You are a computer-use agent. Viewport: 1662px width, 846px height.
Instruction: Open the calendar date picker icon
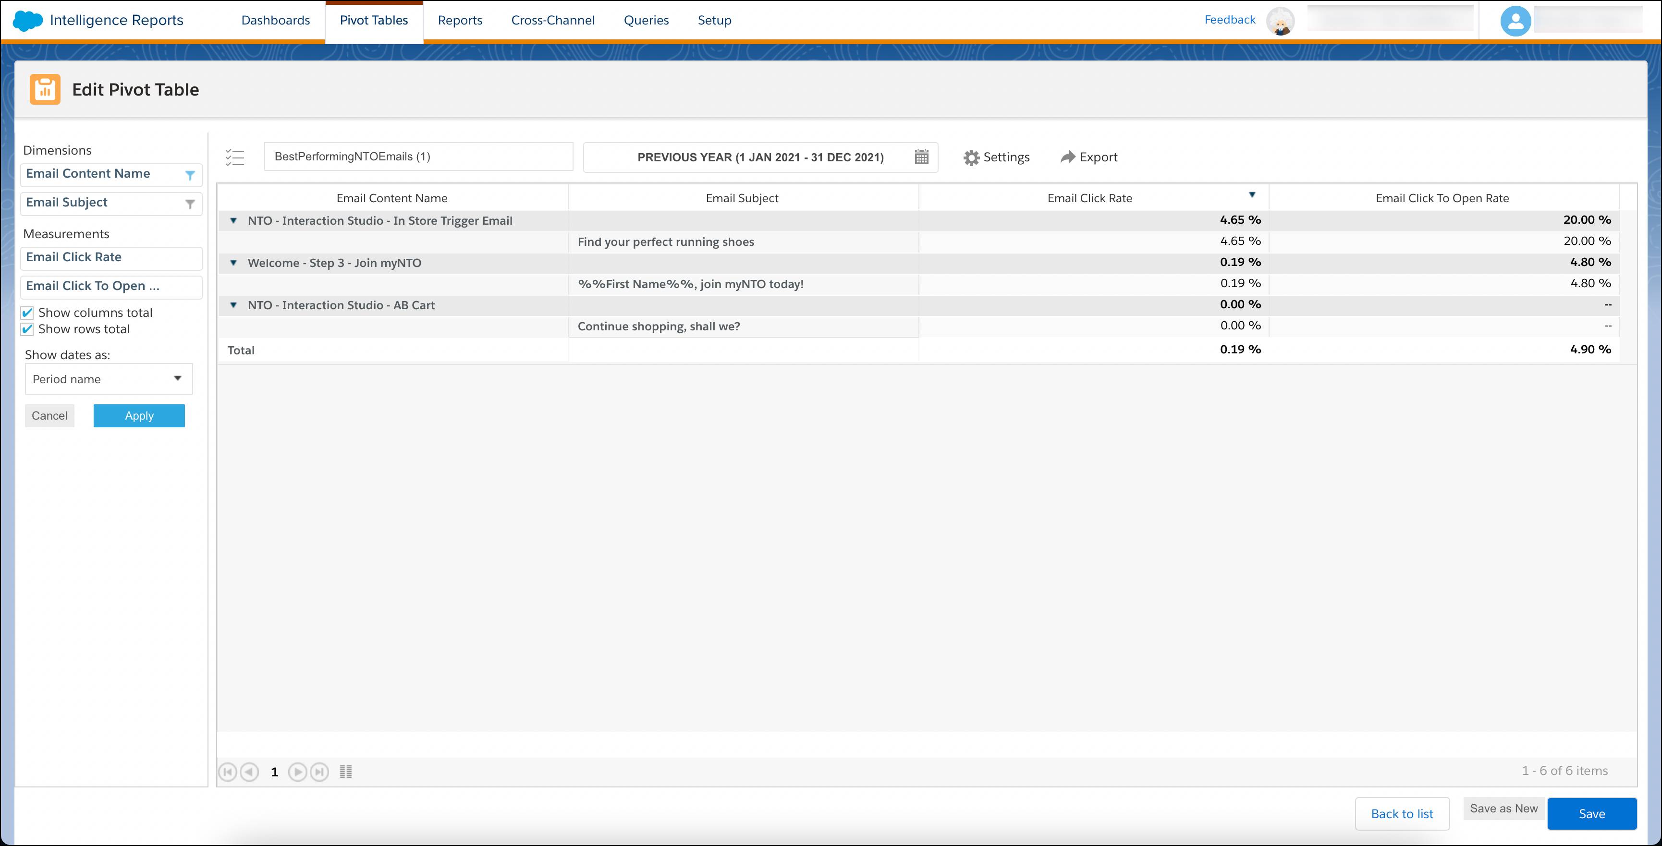(x=921, y=157)
